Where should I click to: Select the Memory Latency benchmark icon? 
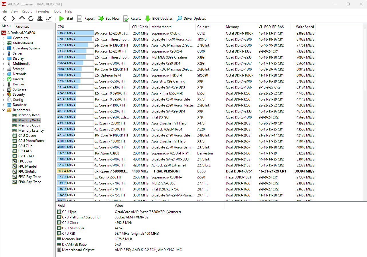pyautogui.click(x=15, y=130)
